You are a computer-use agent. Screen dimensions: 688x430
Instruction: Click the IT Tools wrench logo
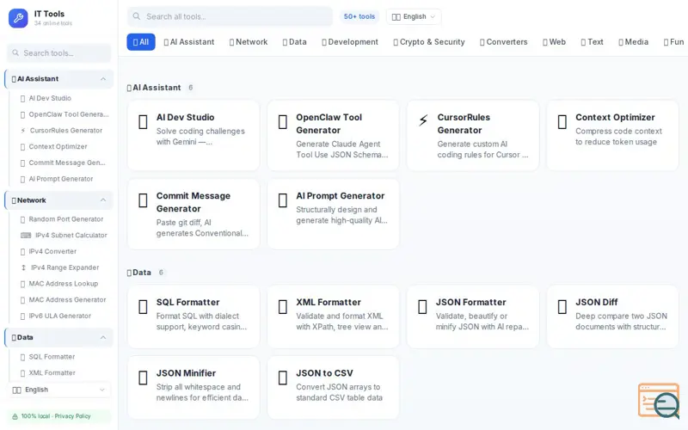point(18,18)
